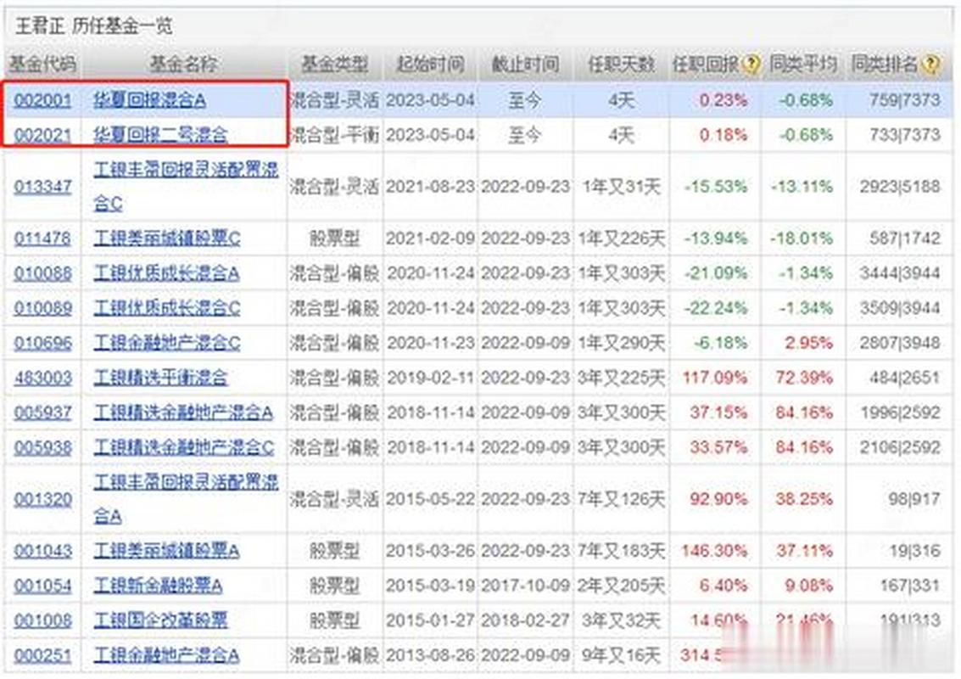
Task: Open the 工银美丽城镇股票A fund link
Action: coord(166,551)
